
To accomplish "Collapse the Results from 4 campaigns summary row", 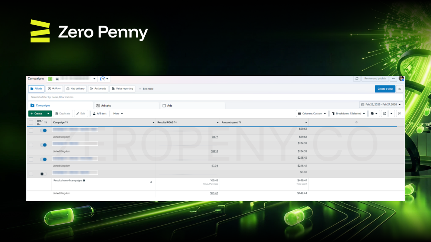I will [151, 182].
